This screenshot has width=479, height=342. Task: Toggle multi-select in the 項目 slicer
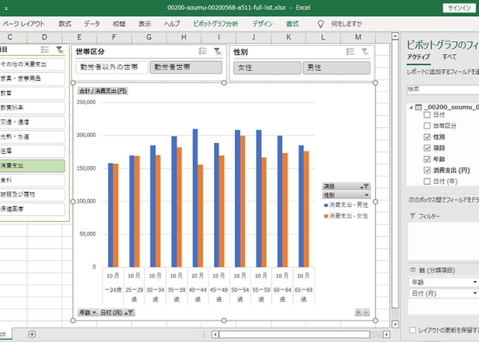tap(45, 50)
